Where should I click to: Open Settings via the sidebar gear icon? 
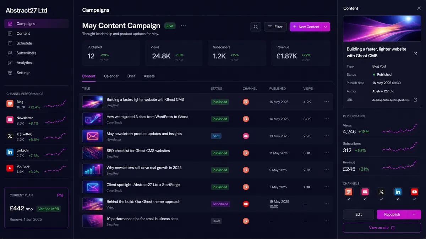[x=10, y=73]
